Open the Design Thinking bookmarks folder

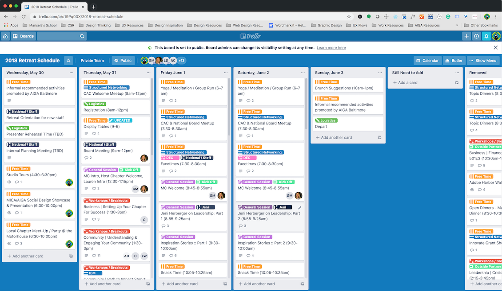(x=95, y=25)
